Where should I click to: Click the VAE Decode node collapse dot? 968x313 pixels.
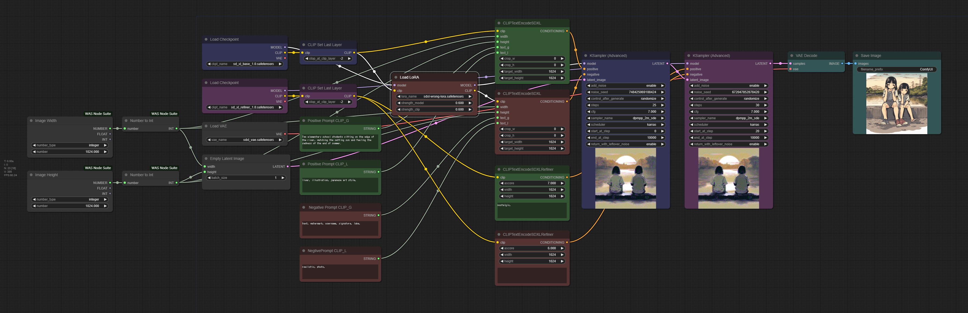tap(792, 56)
